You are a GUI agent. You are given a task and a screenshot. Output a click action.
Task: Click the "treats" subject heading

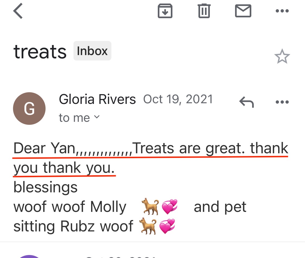point(40,52)
